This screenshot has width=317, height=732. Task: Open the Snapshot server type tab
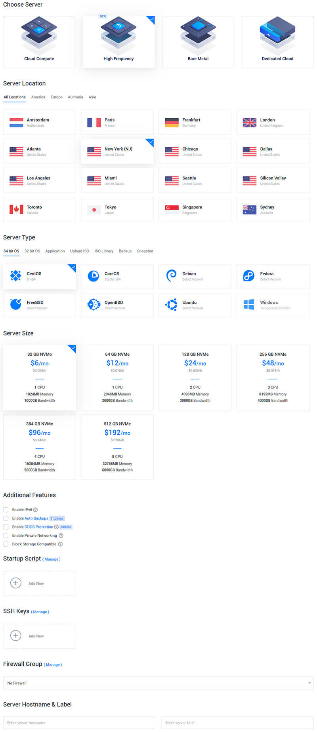[145, 251]
